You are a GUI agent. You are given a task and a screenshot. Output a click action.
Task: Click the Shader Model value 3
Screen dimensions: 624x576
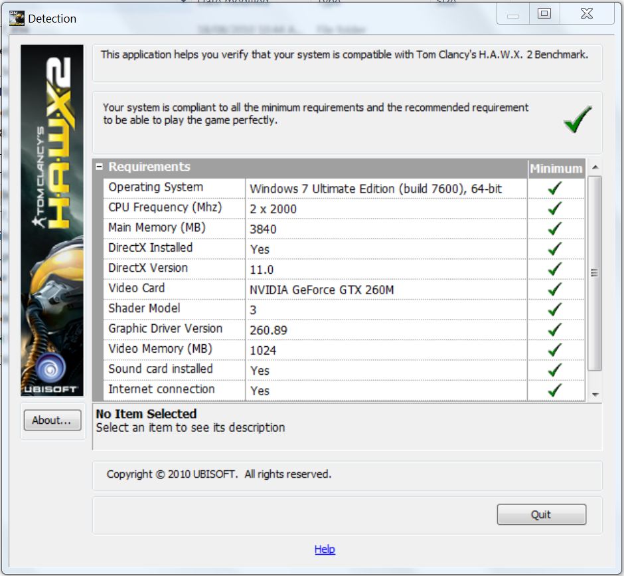click(253, 310)
